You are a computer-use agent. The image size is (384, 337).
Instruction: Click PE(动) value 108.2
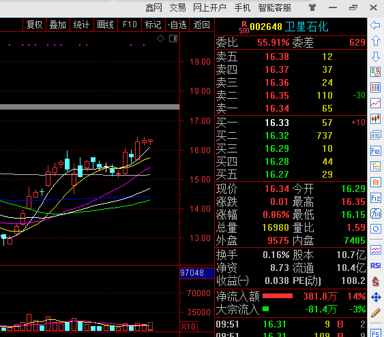(x=353, y=280)
